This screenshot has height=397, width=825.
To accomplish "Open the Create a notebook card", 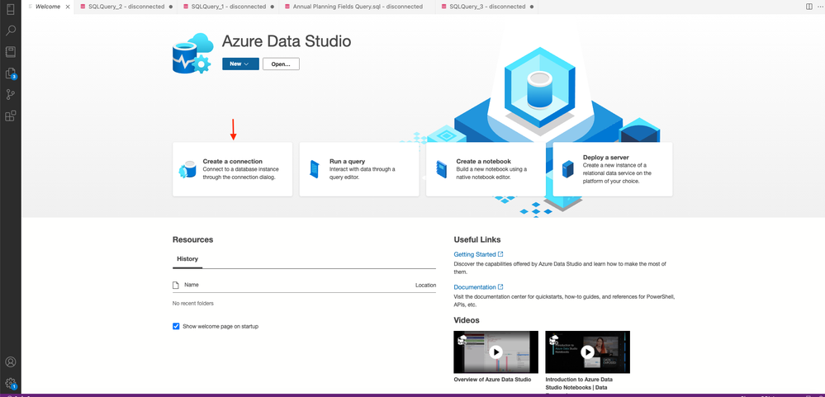I will pos(486,169).
